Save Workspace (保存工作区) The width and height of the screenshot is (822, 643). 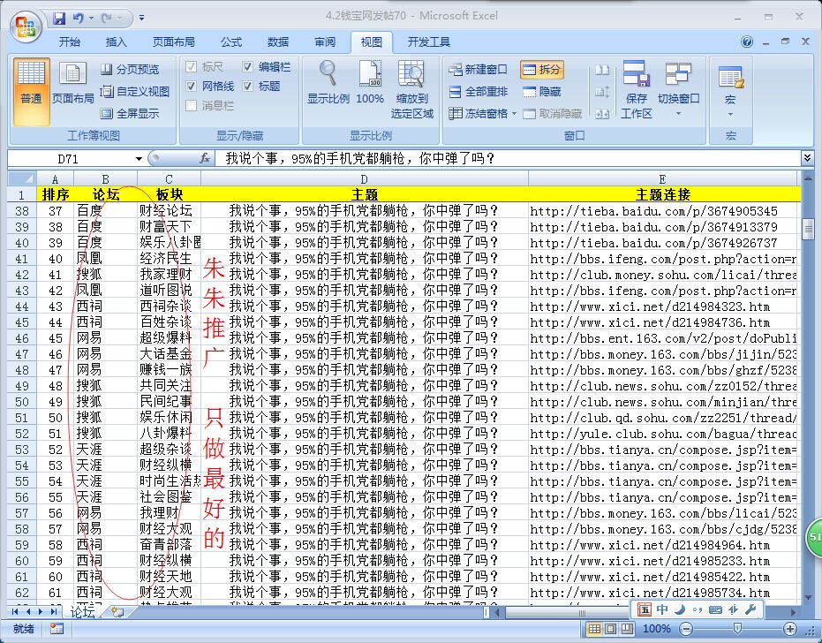(637, 90)
